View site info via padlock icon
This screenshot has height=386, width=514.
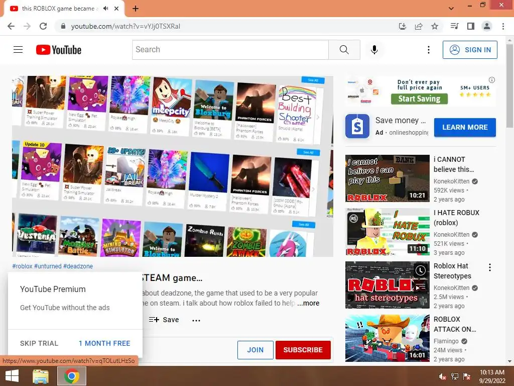63,26
